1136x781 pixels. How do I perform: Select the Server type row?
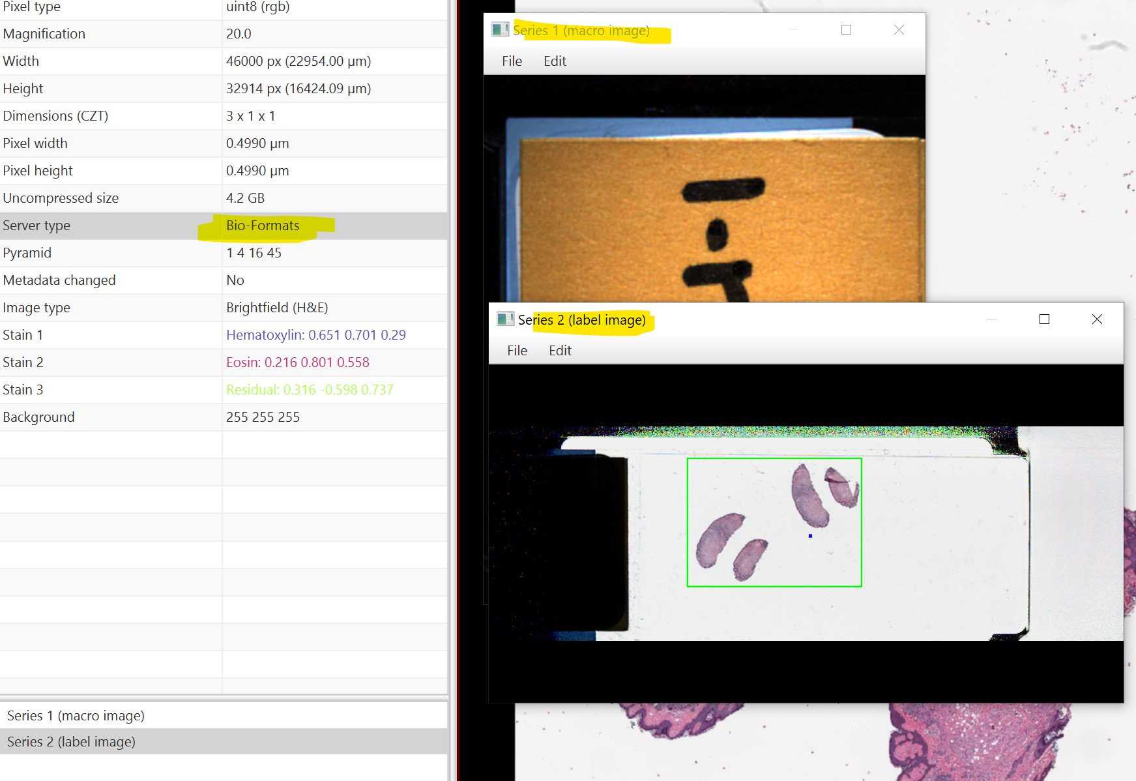click(x=224, y=226)
